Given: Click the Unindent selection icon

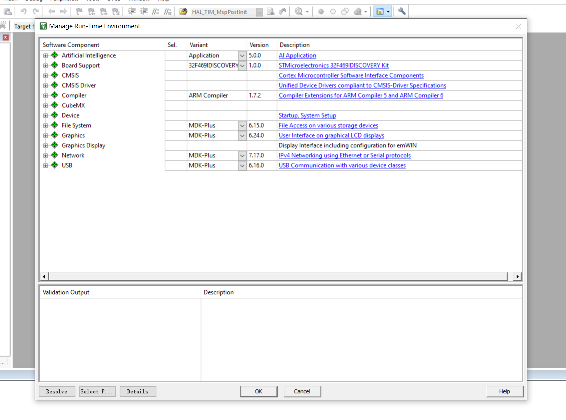Looking at the screenshot, I should pos(144,12).
